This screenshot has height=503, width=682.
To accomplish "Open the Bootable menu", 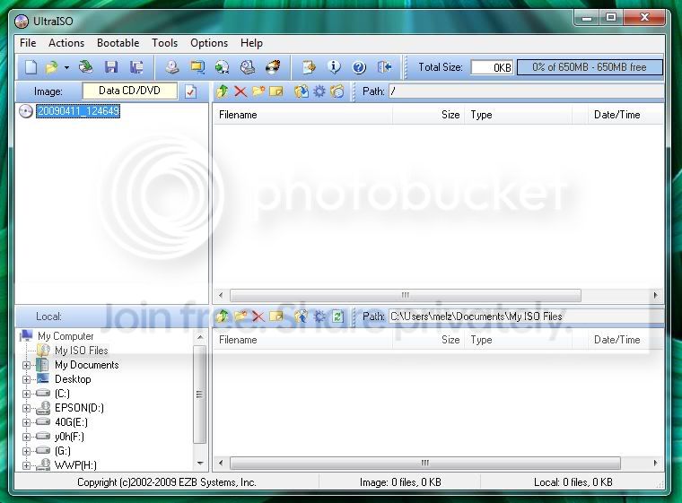I will click(118, 43).
